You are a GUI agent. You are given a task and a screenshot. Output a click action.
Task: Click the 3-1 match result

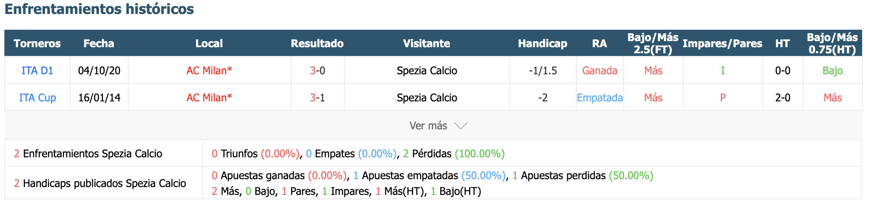(317, 97)
